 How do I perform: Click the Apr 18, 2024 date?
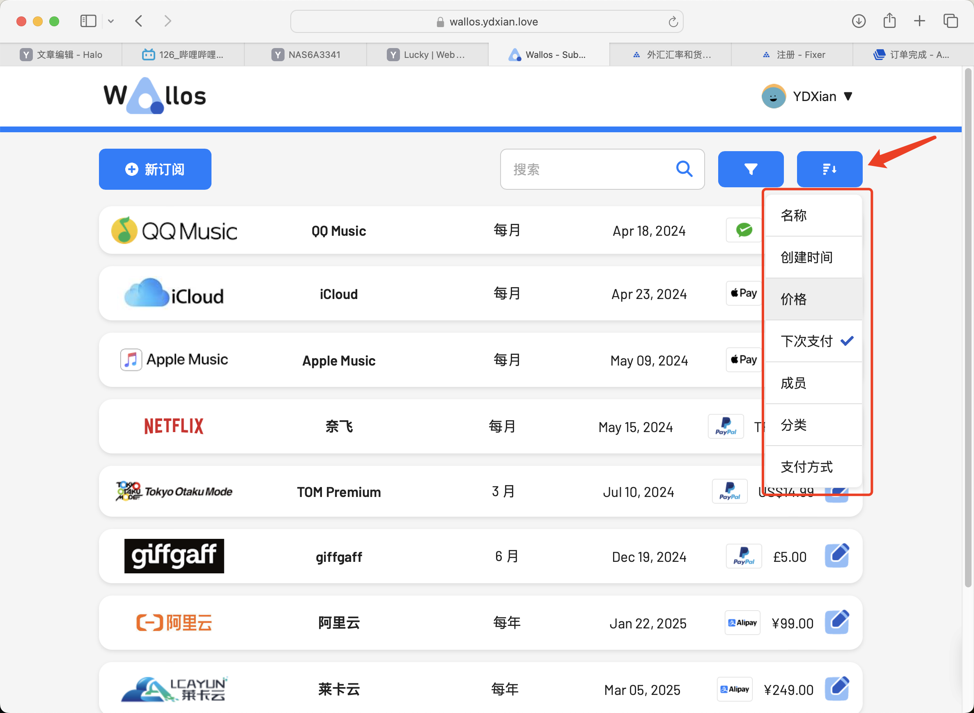pos(649,231)
